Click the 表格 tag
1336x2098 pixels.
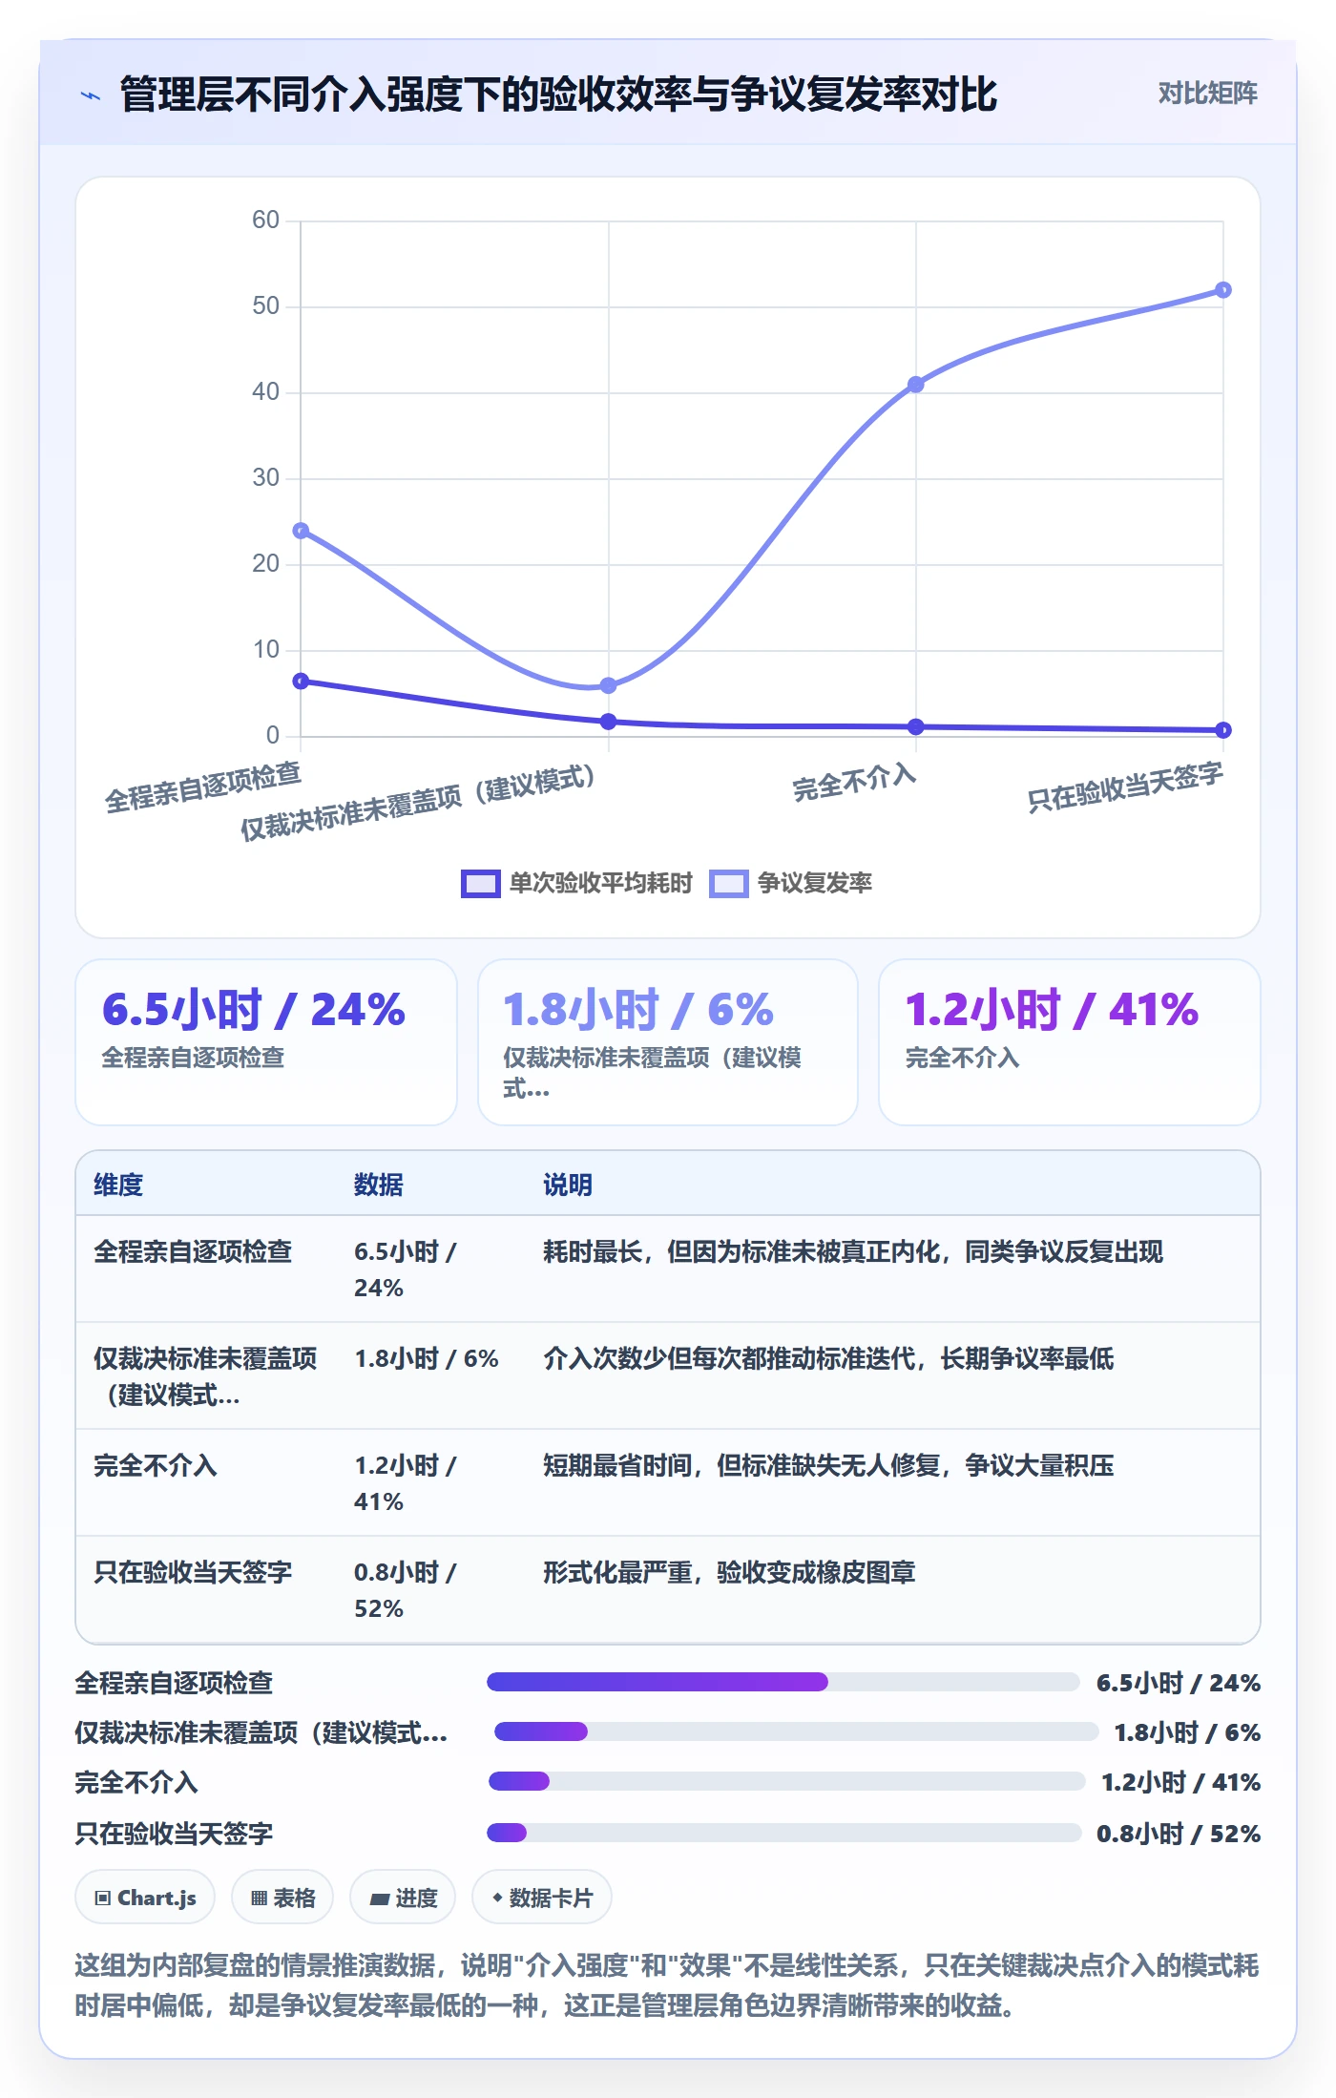tap(282, 1898)
